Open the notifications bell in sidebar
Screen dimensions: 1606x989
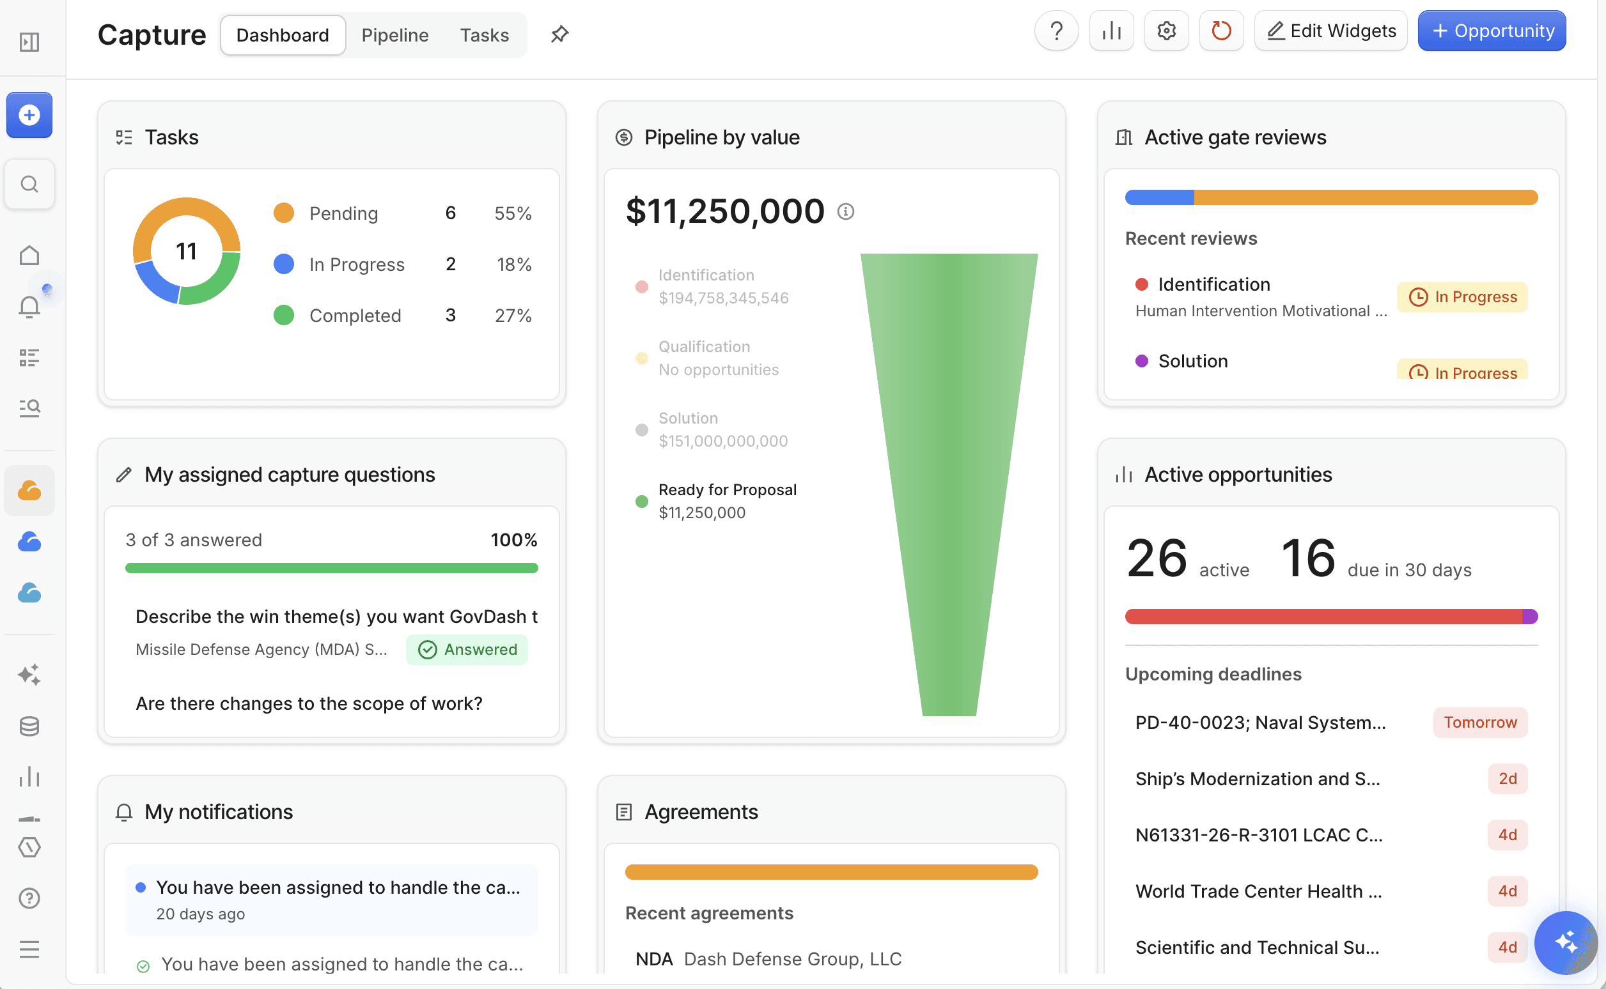pos(29,306)
